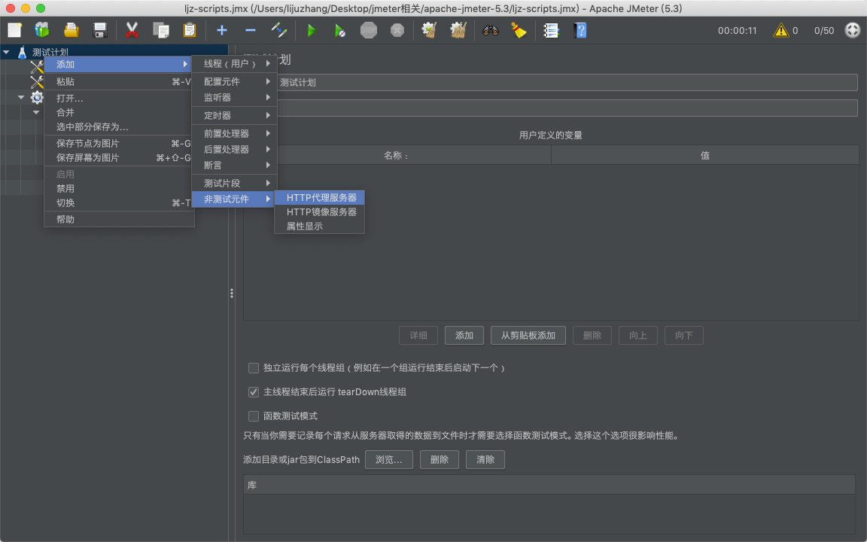Collapse the 测试计划 tree node
The width and height of the screenshot is (867, 542).
pos(6,52)
